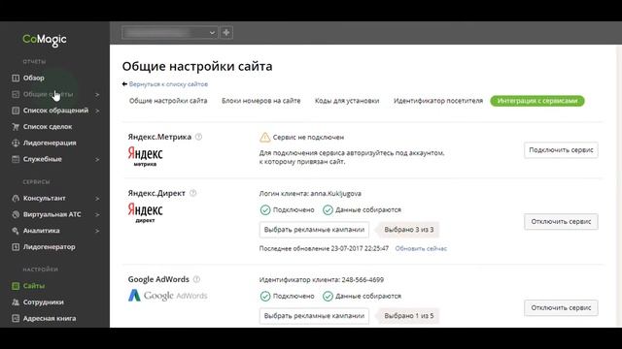Click the Общие отчеты sidebar icon
The image size is (622, 349).
(16, 94)
